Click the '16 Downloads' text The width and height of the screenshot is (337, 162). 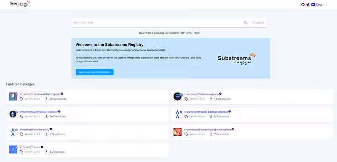pos(222,99)
